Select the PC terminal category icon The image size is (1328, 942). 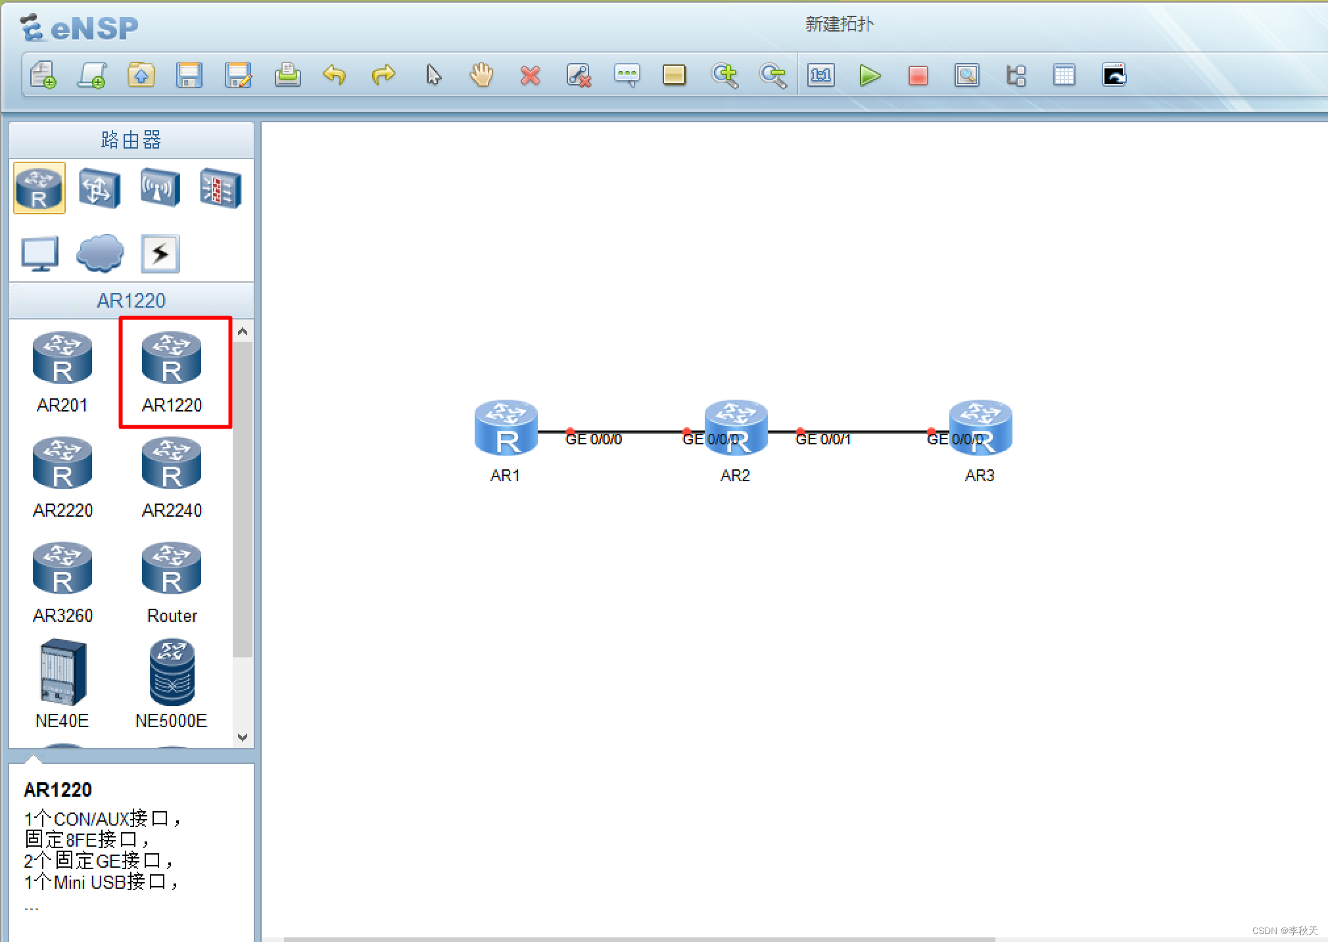click(40, 253)
